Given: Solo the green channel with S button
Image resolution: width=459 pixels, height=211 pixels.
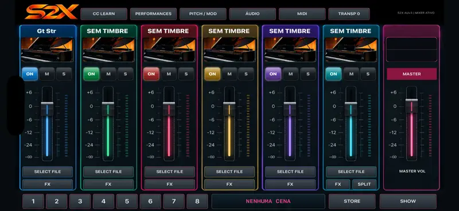Looking at the screenshot, I should click(125, 74).
